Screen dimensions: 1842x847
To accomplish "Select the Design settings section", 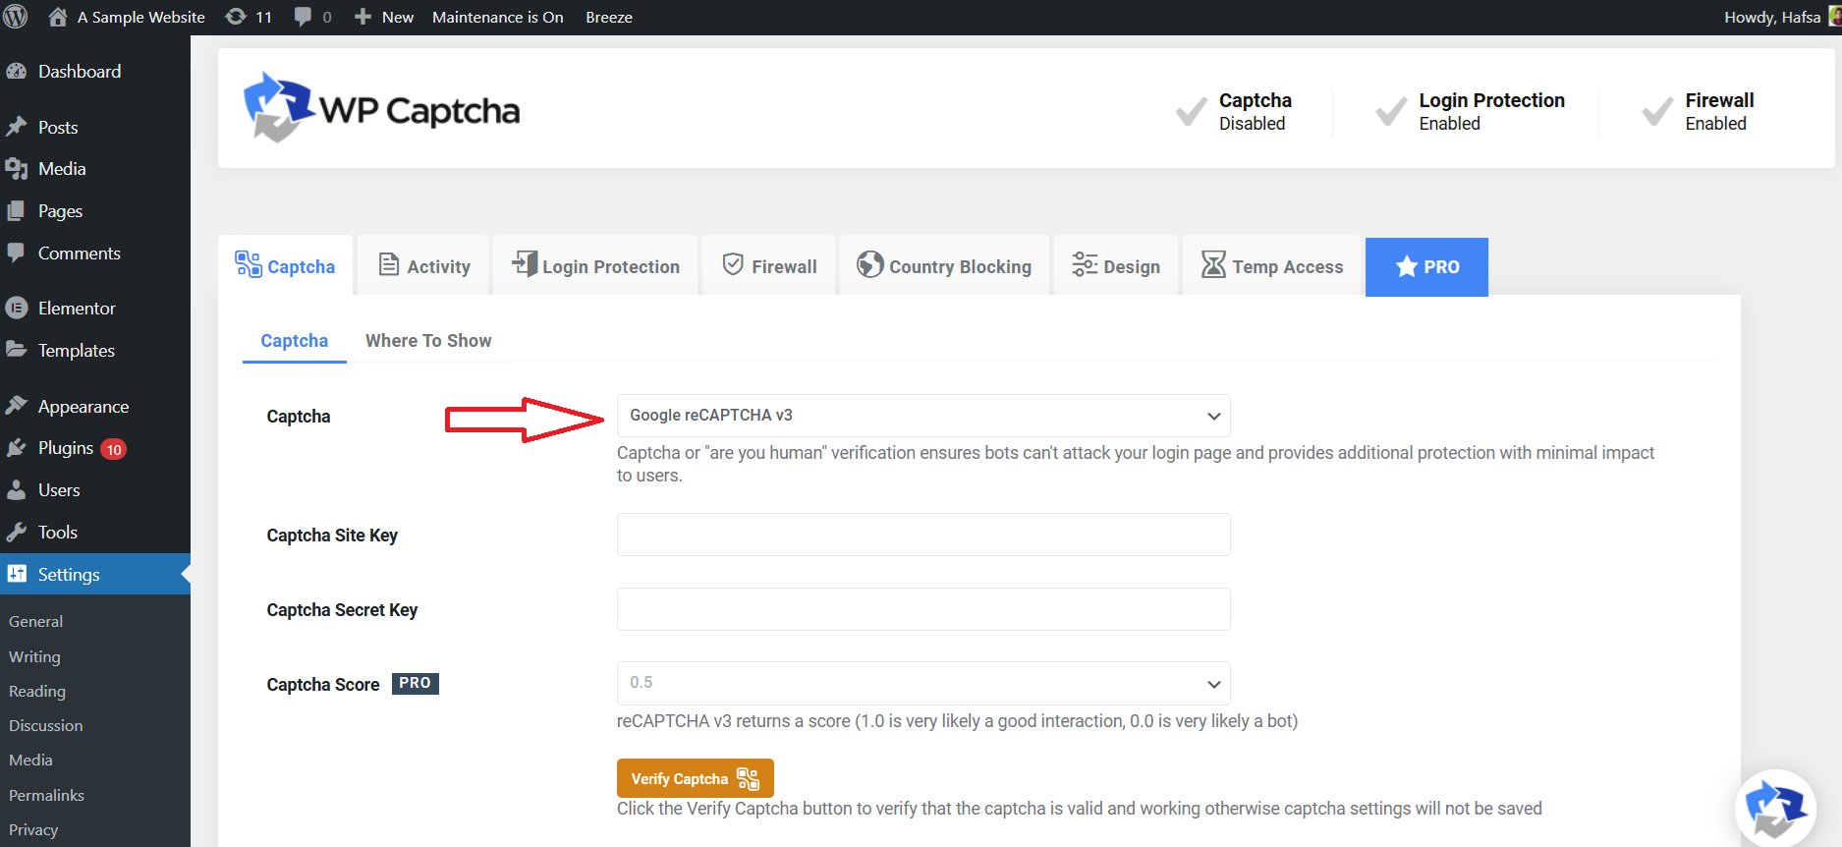I will pos(1116,265).
